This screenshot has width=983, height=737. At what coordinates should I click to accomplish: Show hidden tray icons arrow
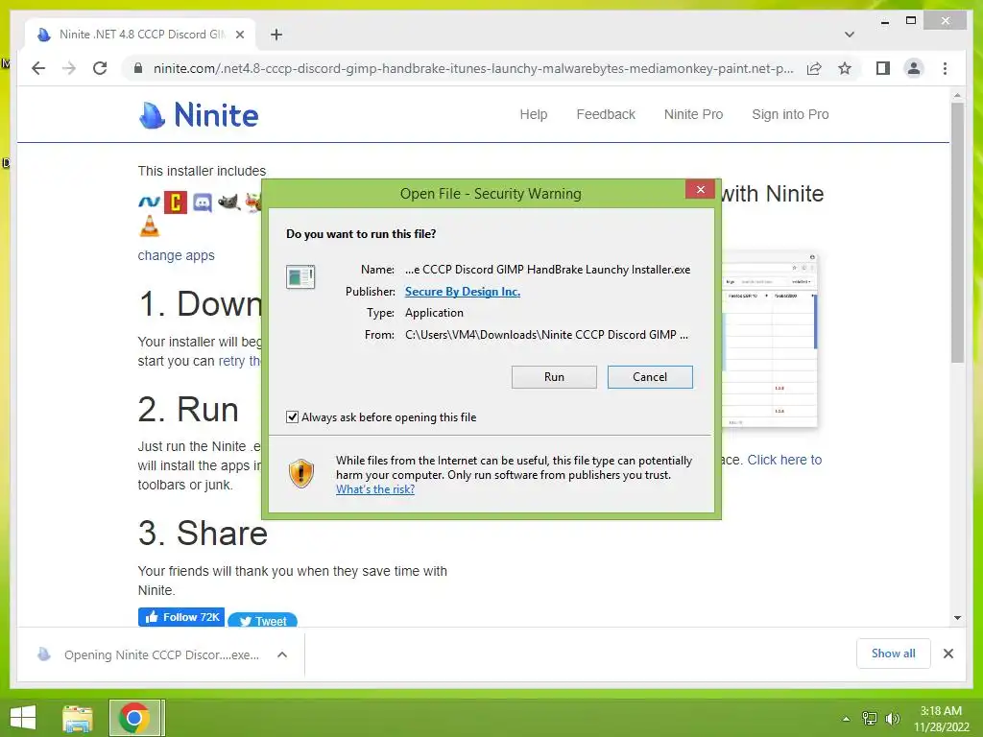click(x=847, y=719)
